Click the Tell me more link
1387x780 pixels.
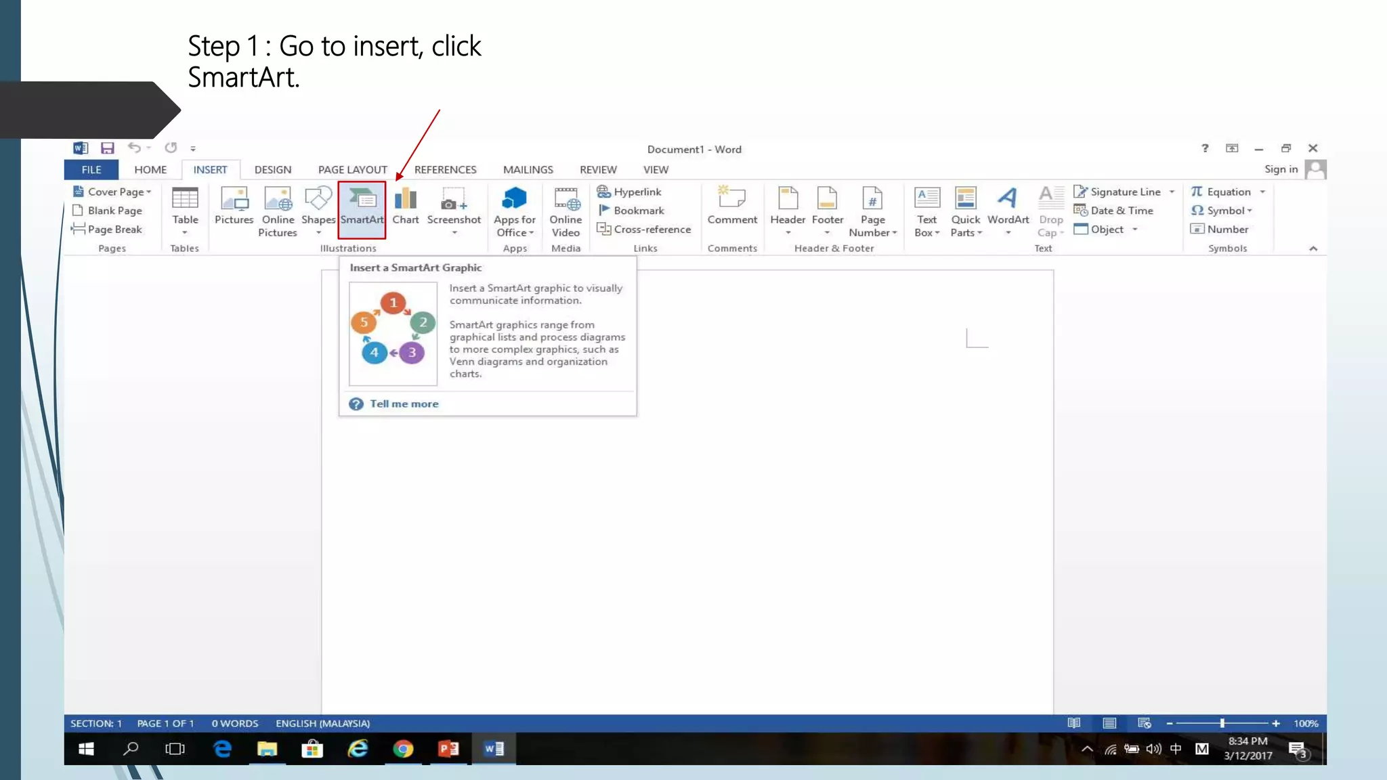(404, 404)
